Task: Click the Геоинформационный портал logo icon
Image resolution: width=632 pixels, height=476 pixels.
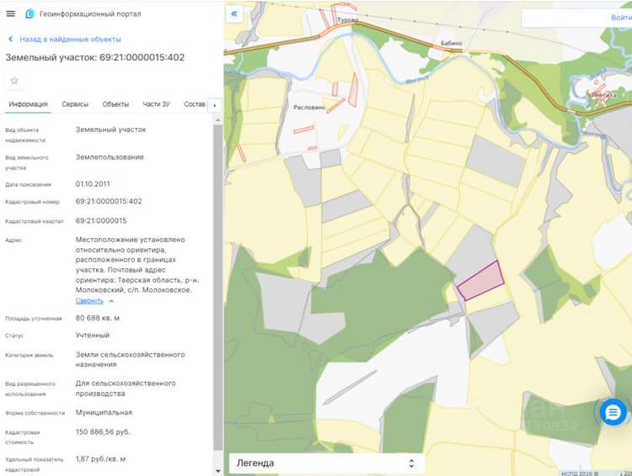Action: 29,13
